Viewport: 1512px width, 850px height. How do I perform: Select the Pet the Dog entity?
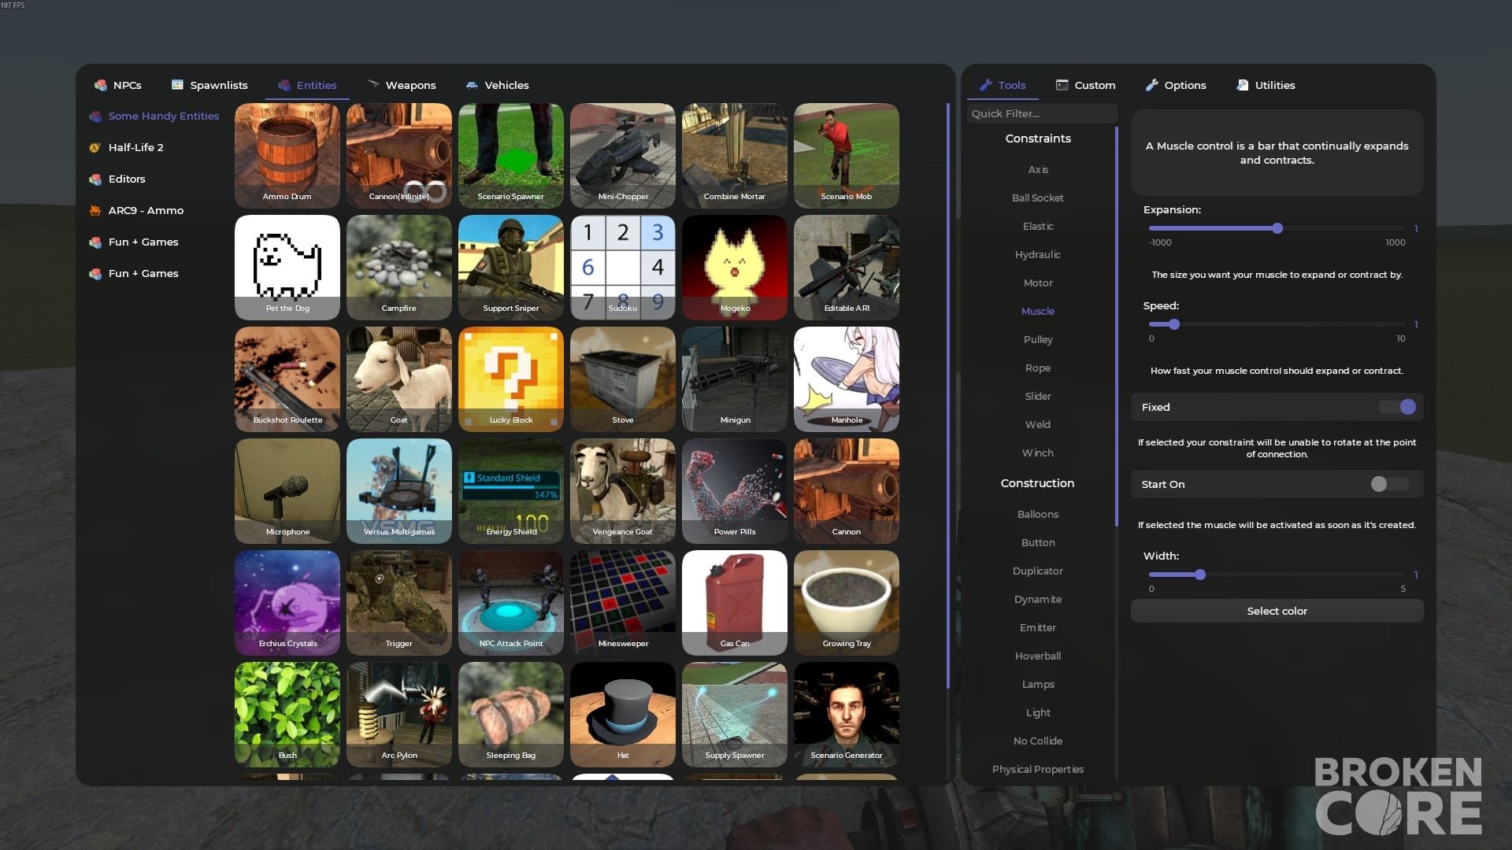(287, 268)
